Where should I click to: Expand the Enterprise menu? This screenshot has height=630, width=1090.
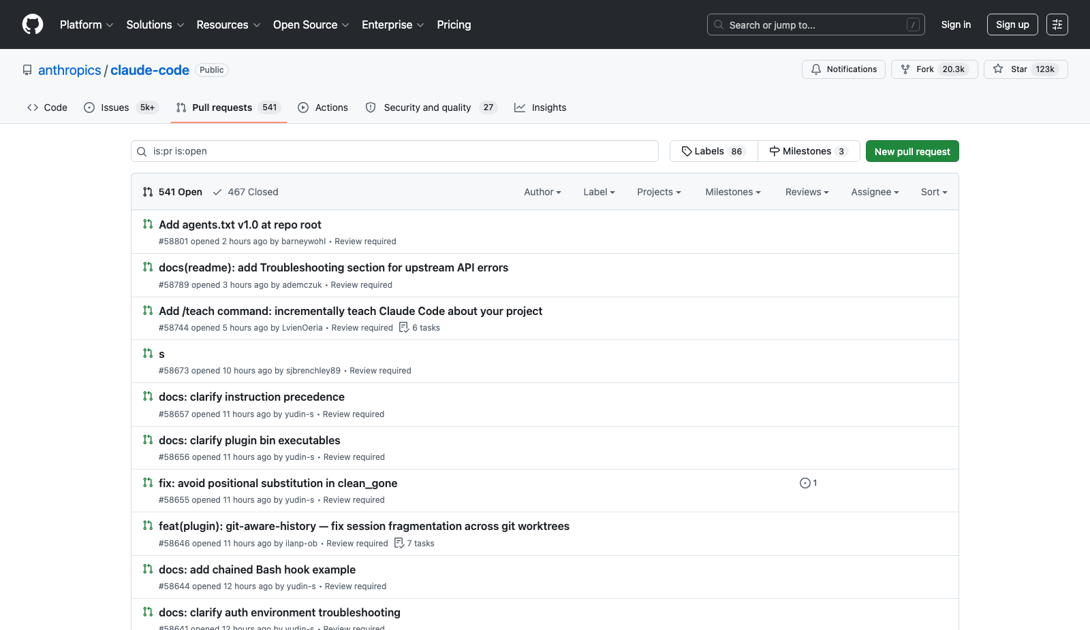click(393, 24)
